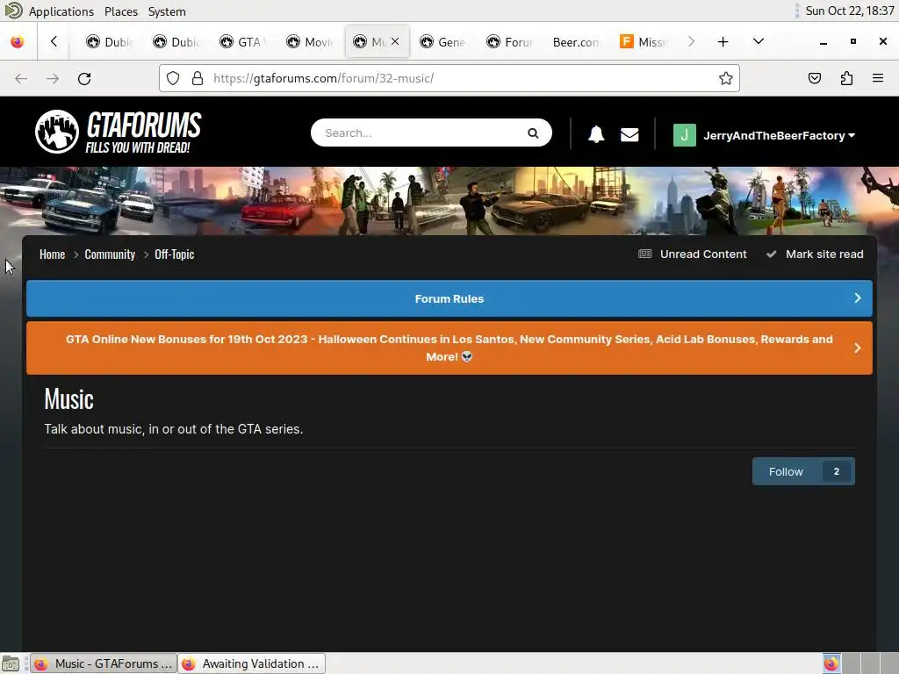This screenshot has width=899, height=674.
Task: Go to Home breadcrumb
Action: tap(52, 255)
